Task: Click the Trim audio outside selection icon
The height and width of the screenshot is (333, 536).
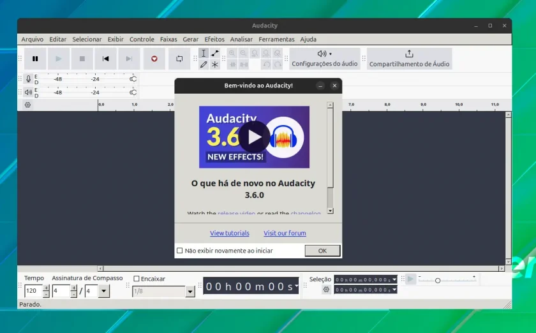Action: (x=232, y=64)
